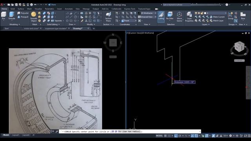Open Layer Properties manager
Image resolution: width=251 pixels, height=141 pixels.
pos(189,16)
